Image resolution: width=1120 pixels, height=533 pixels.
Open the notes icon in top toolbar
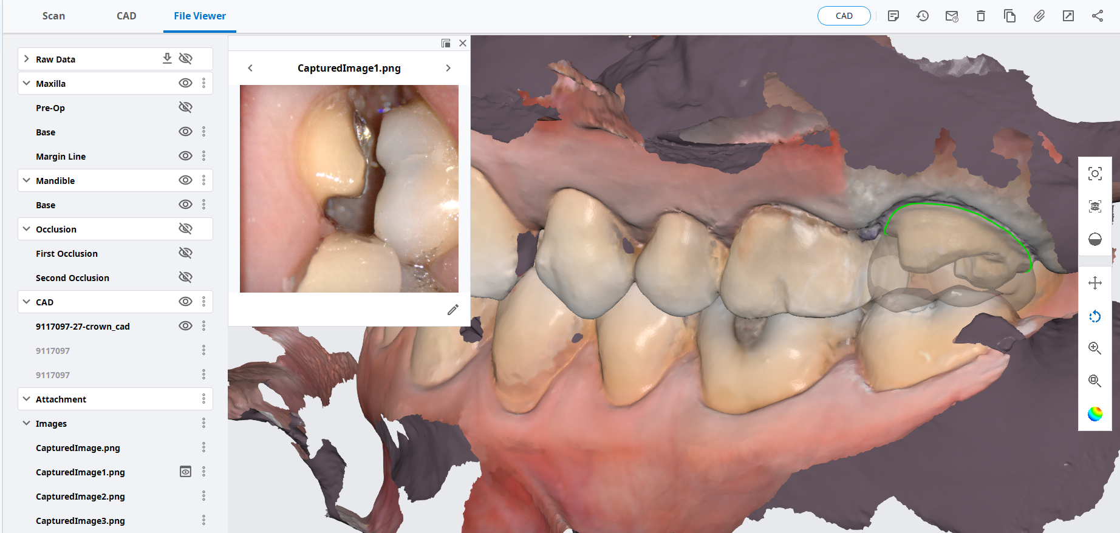point(893,16)
